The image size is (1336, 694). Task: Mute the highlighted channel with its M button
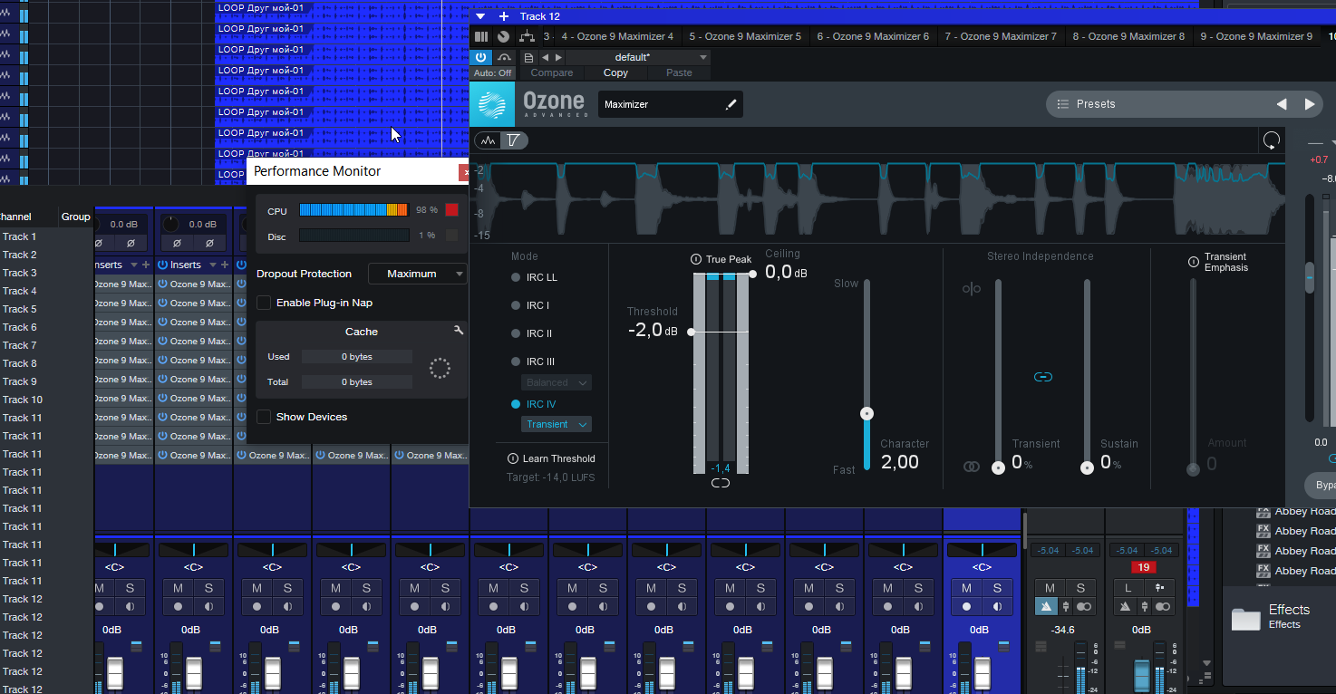(966, 588)
